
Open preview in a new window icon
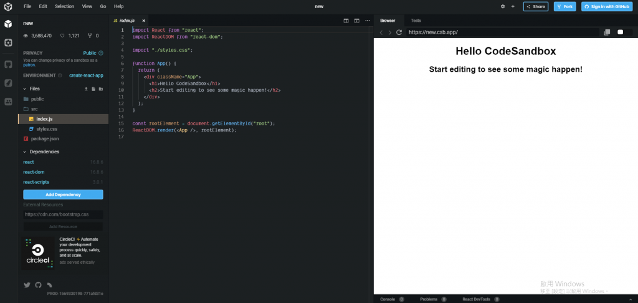point(607,32)
